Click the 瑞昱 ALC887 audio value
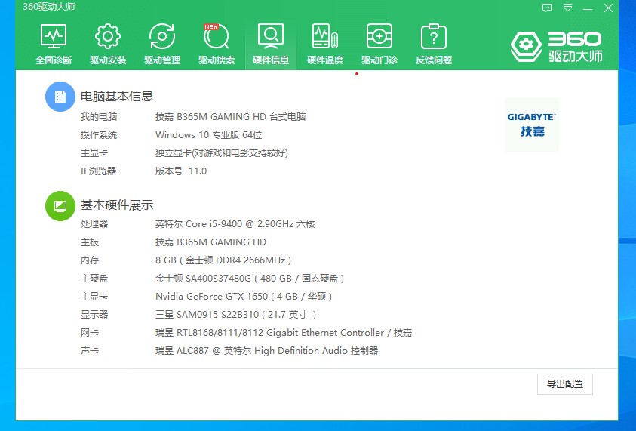The image size is (636, 431). [266, 351]
